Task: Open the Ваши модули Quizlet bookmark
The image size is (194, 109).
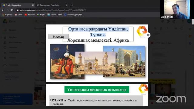Action: click(74, 15)
